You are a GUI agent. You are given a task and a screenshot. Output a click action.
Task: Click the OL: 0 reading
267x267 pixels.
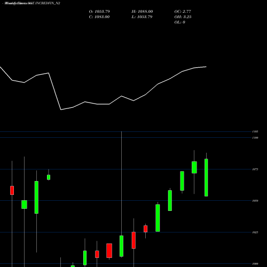click(x=179, y=22)
